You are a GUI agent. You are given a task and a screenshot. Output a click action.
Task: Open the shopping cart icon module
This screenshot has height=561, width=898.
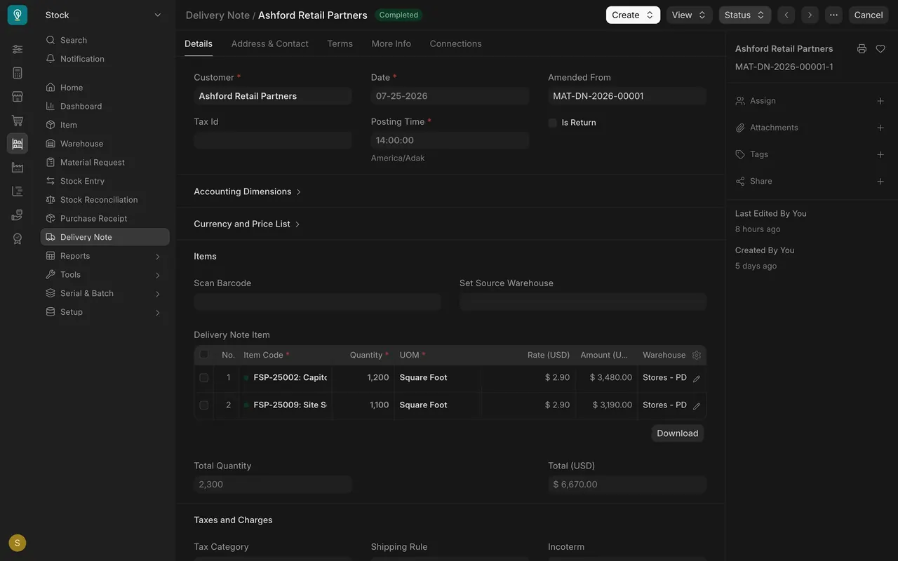click(x=18, y=121)
